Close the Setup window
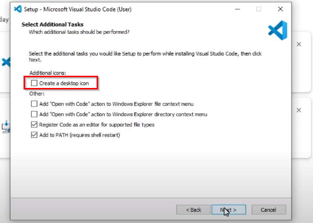This screenshot has height=223, width=313. point(280,9)
